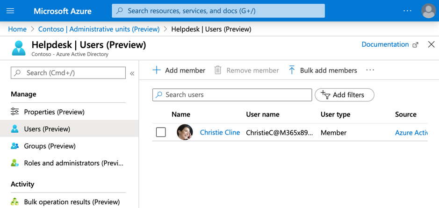The image size is (439, 208).
Task: Focus the Search users field
Action: (x=232, y=94)
